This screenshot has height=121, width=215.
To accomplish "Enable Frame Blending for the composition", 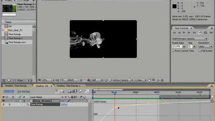I will 75,91.
